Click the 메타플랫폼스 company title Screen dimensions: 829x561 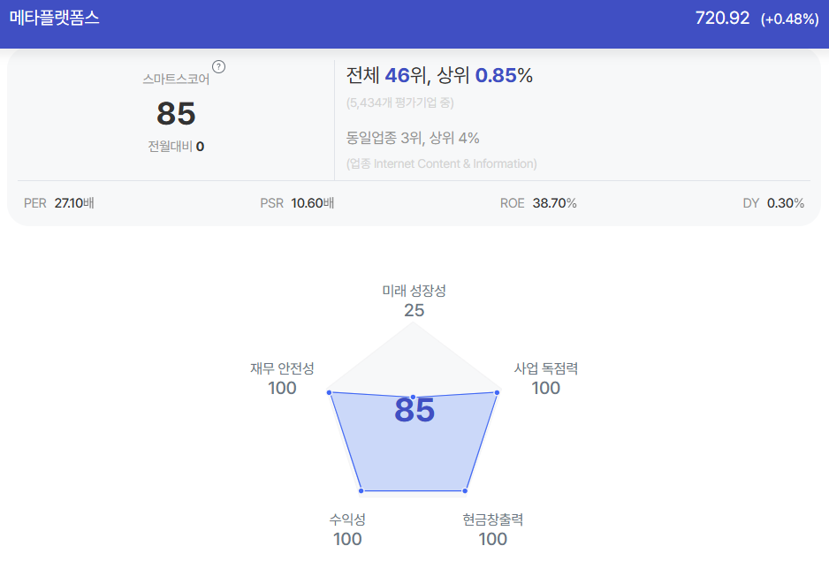(55, 18)
